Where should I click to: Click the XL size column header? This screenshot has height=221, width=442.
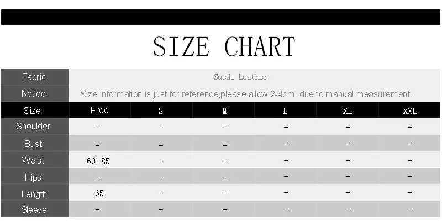348,111
